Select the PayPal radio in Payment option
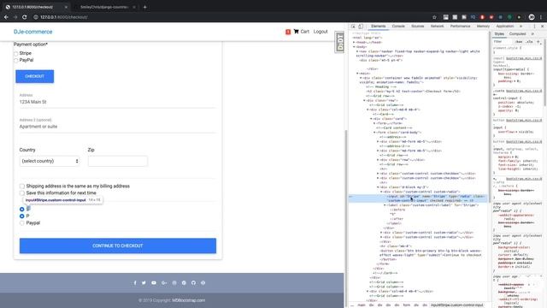Screen dimensions: 547x308 tap(16, 61)
